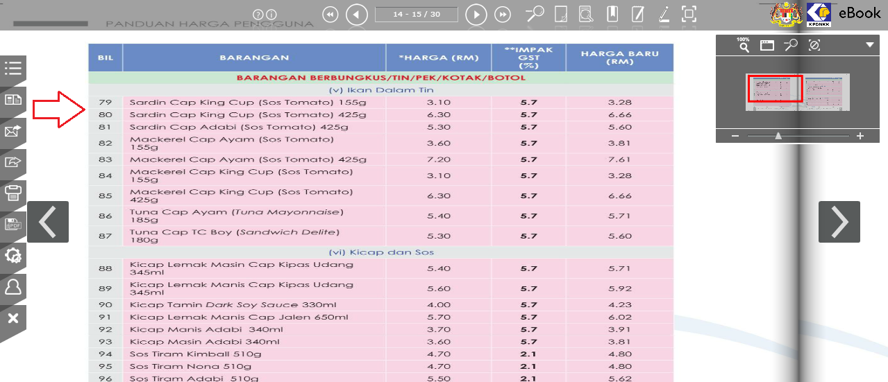Click new price 6.02 in table
888x382 pixels.
(x=619, y=317)
